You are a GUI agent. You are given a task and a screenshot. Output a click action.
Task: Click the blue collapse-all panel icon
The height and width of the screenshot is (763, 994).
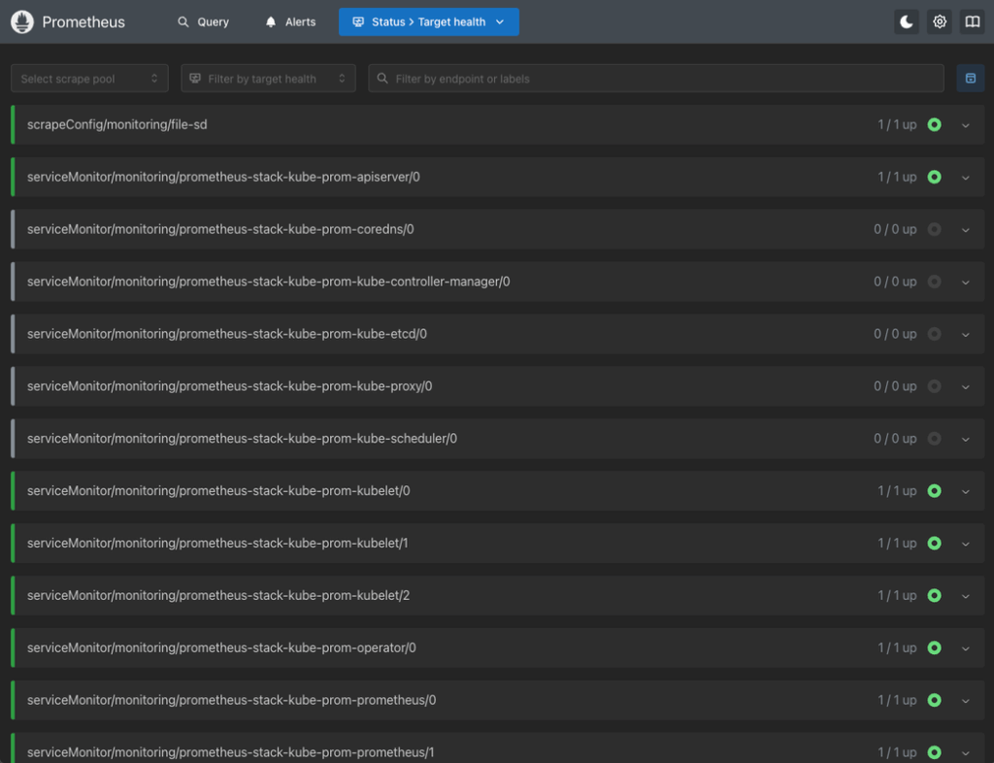[x=970, y=78]
